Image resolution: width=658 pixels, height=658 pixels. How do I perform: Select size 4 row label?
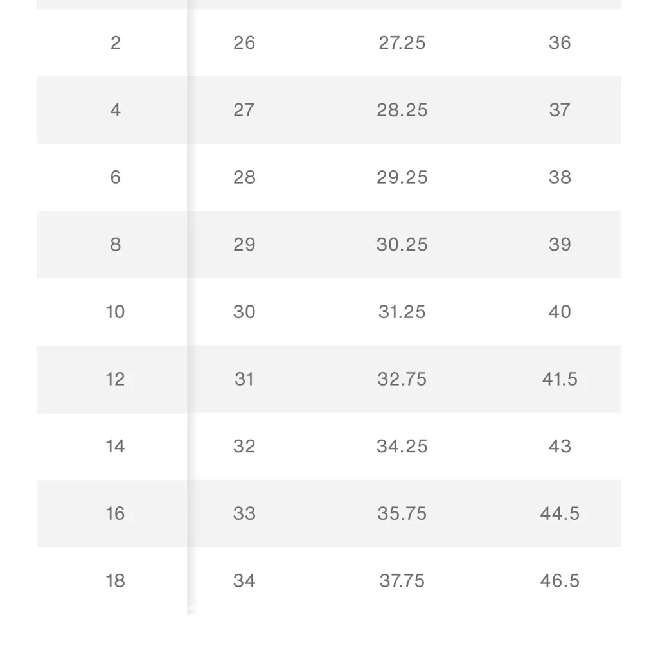tap(115, 110)
